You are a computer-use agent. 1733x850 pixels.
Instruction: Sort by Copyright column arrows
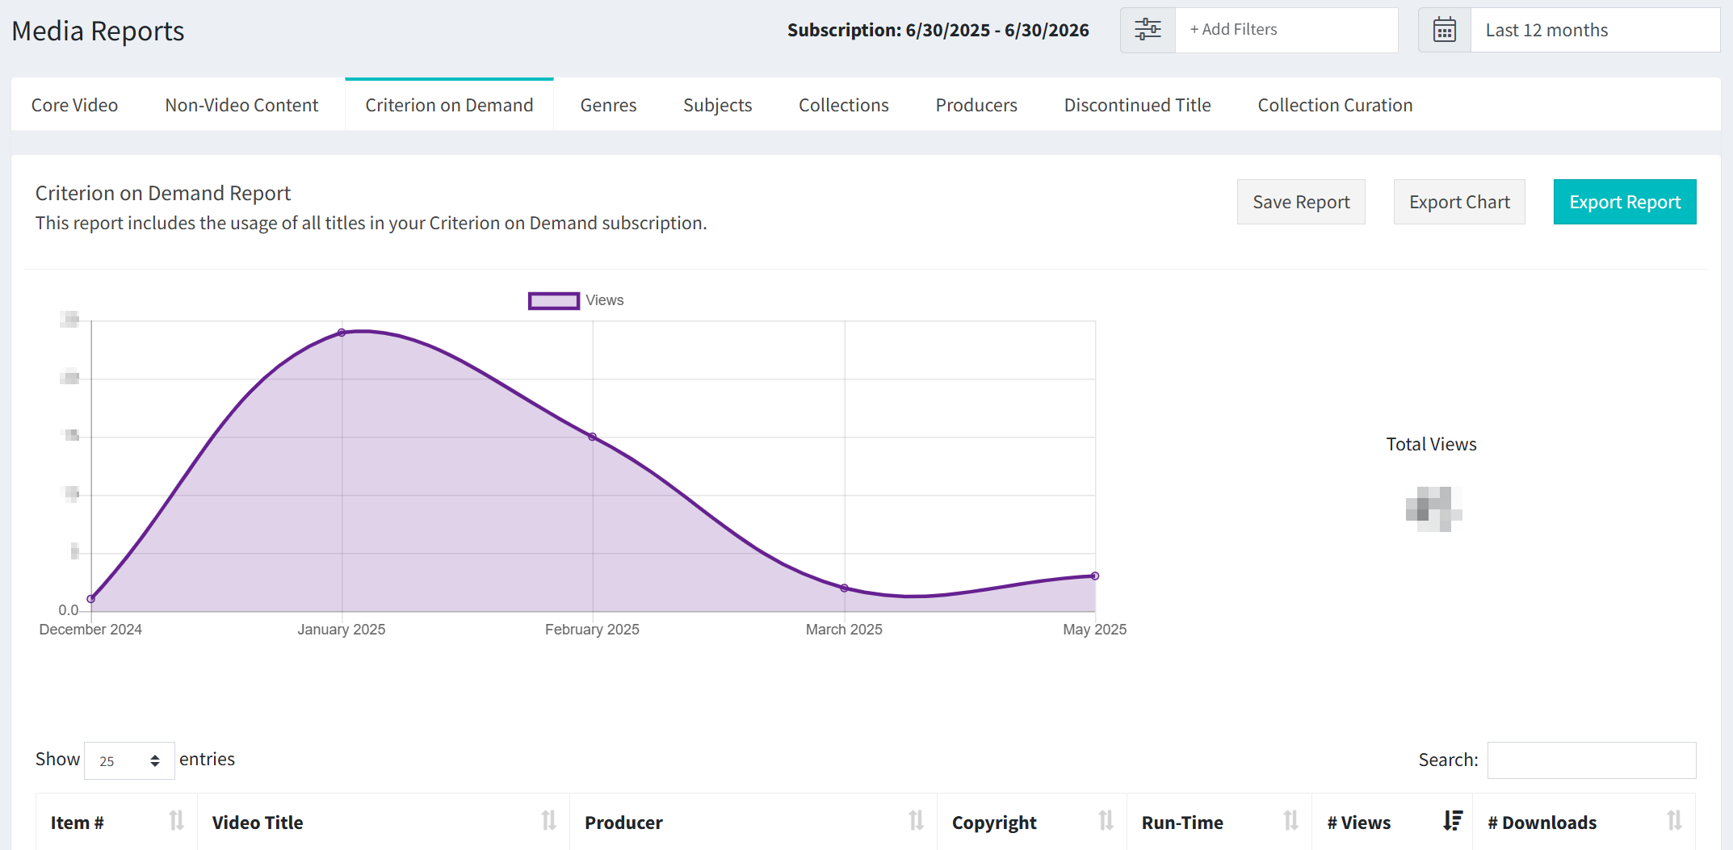coord(1106,821)
